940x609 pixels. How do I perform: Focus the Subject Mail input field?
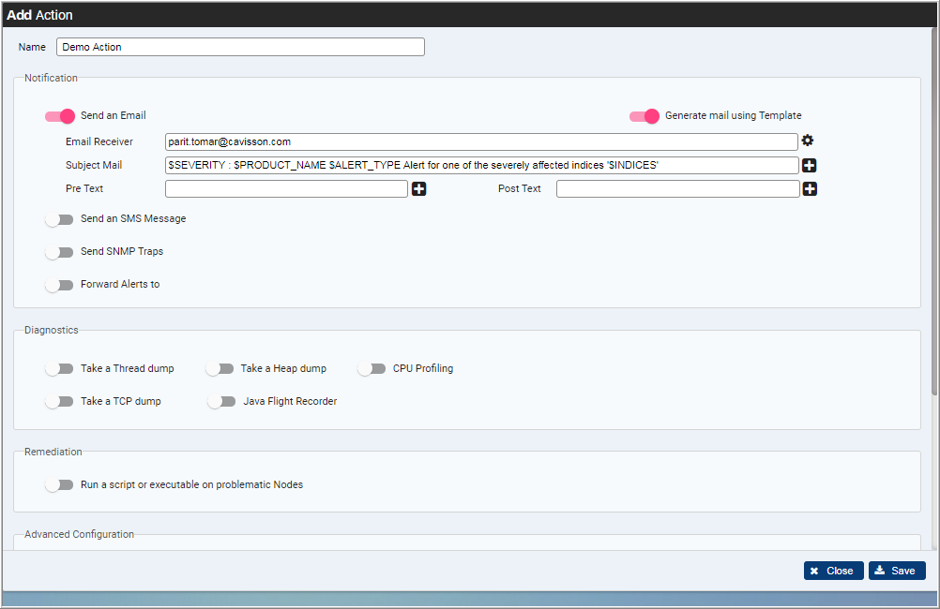point(481,165)
